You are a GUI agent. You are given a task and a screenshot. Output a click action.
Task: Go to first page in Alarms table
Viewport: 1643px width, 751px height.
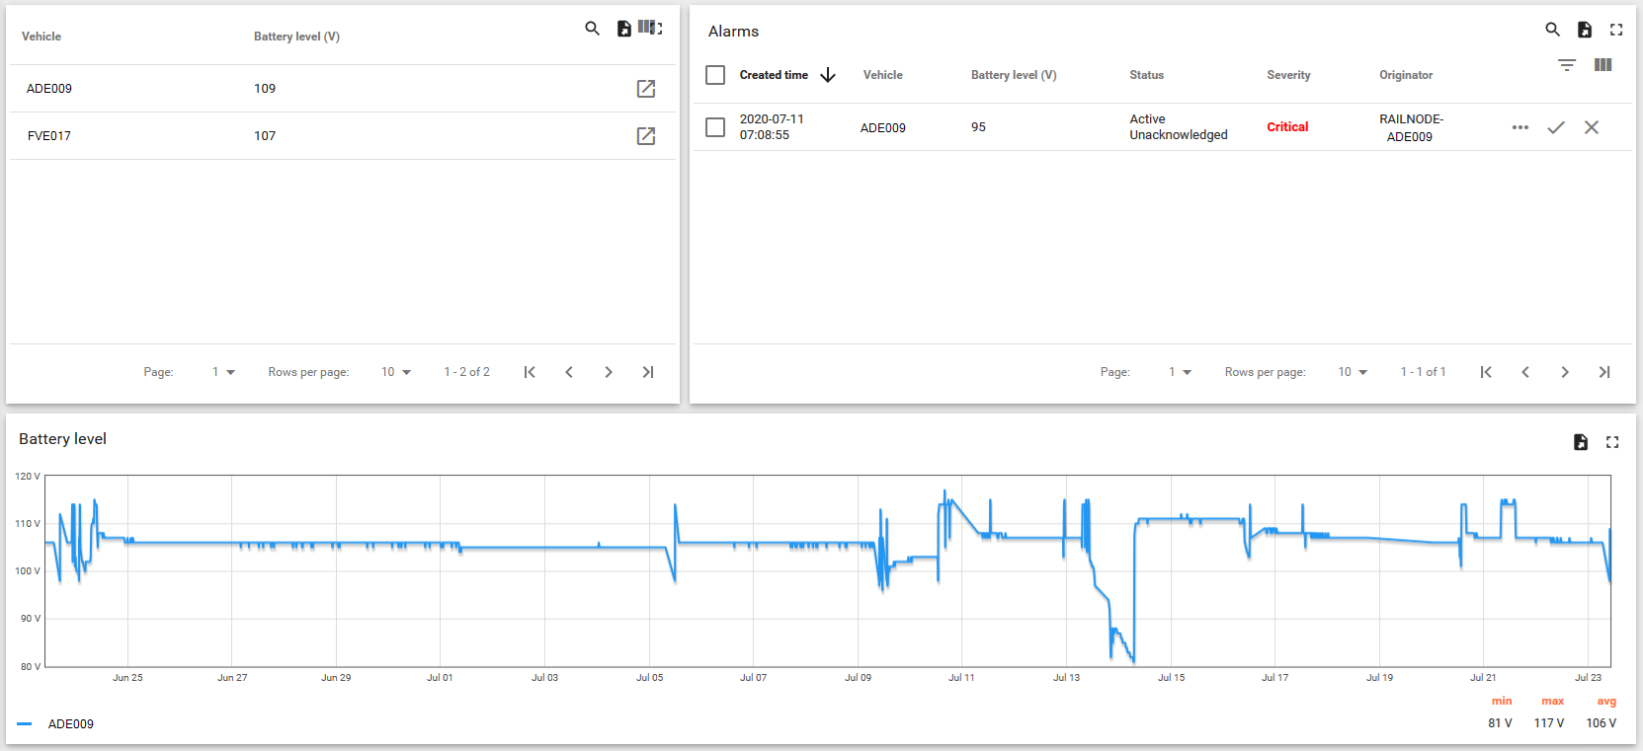1486,372
